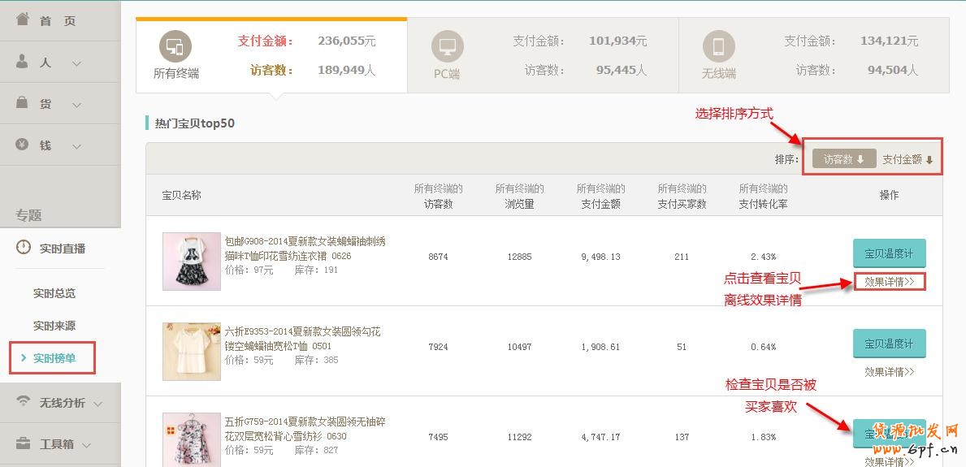966x467 pixels.
Task: Click visitor count 8674
Action: pos(438,257)
